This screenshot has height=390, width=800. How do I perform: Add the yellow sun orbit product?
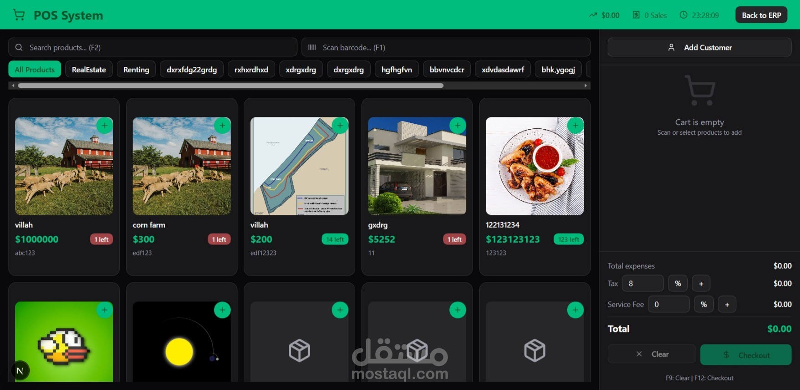pos(222,310)
